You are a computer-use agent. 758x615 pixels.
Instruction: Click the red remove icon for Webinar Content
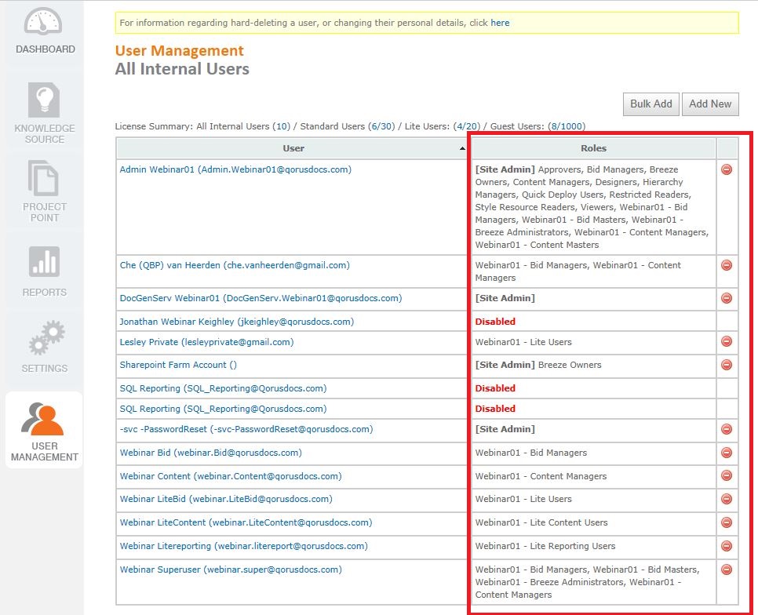click(727, 476)
